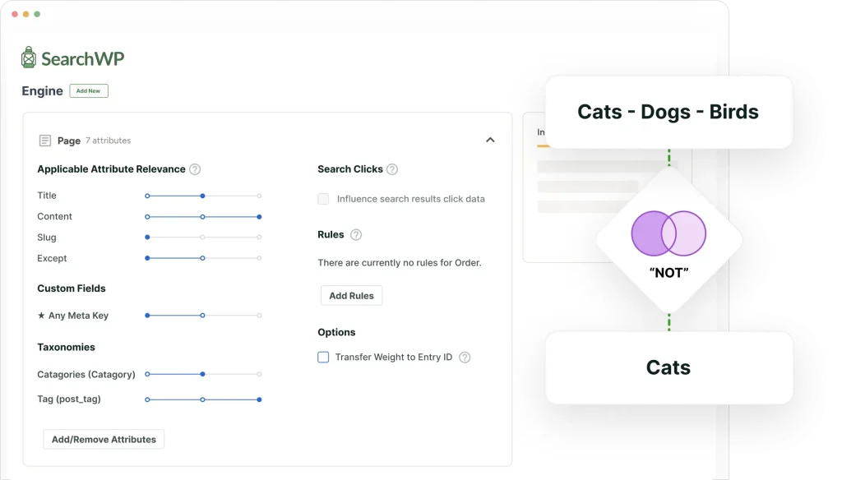
Task: Open help for Transfer Weight to Entry ID
Action: pyautogui.click(x=465, y=357)
